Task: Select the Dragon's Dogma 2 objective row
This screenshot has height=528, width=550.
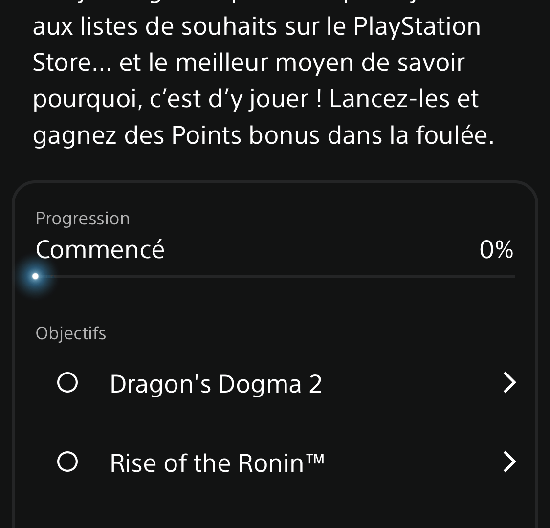Action: point(275,383)
